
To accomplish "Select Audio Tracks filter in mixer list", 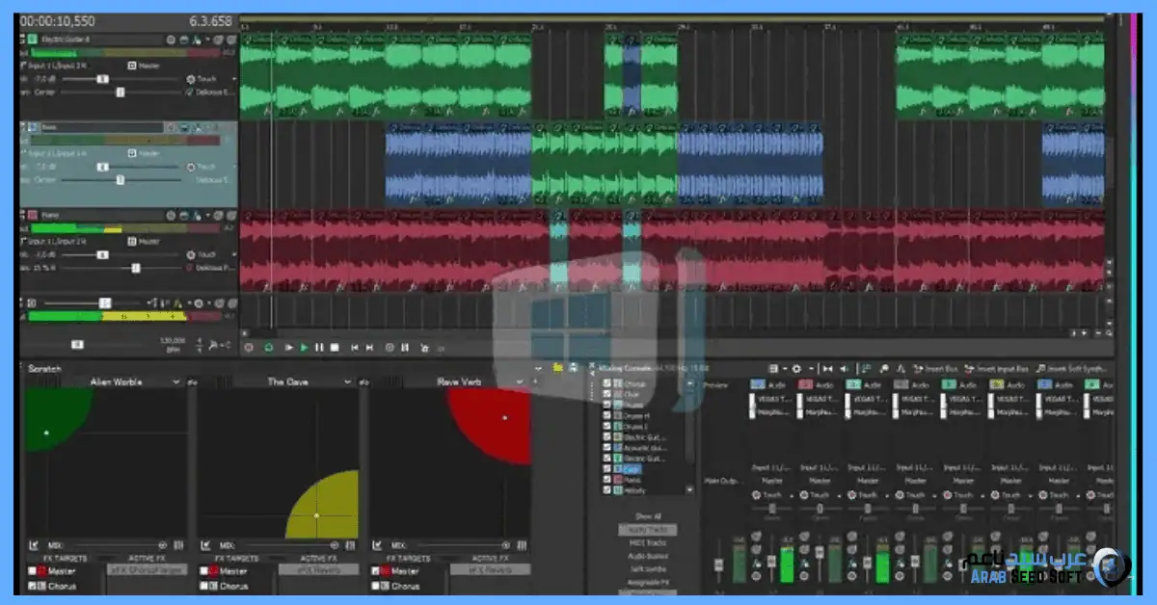I will tap(648, 531).
